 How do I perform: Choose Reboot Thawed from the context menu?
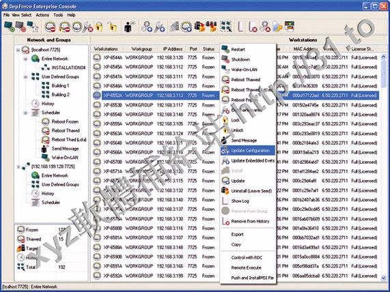248,80
